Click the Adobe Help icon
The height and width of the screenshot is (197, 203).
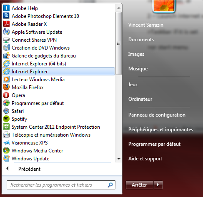pos(6,8)
